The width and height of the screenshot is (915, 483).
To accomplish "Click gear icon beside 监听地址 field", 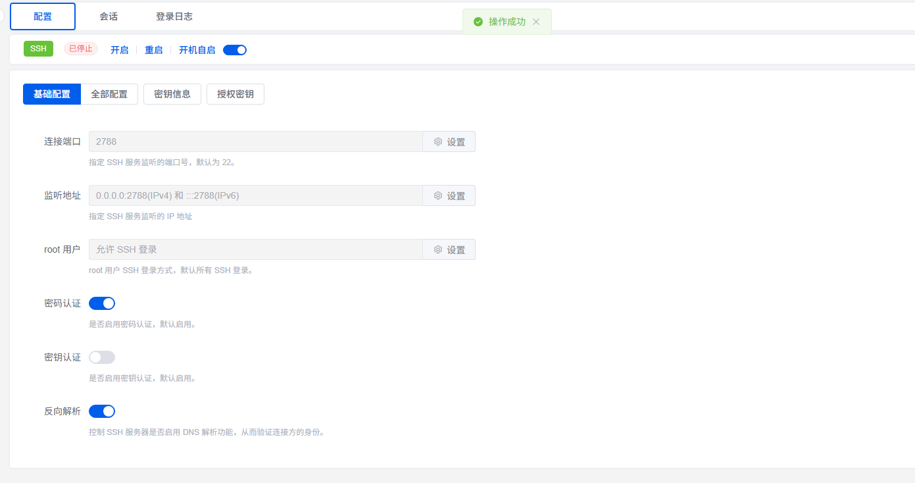I will click(438, 195).
